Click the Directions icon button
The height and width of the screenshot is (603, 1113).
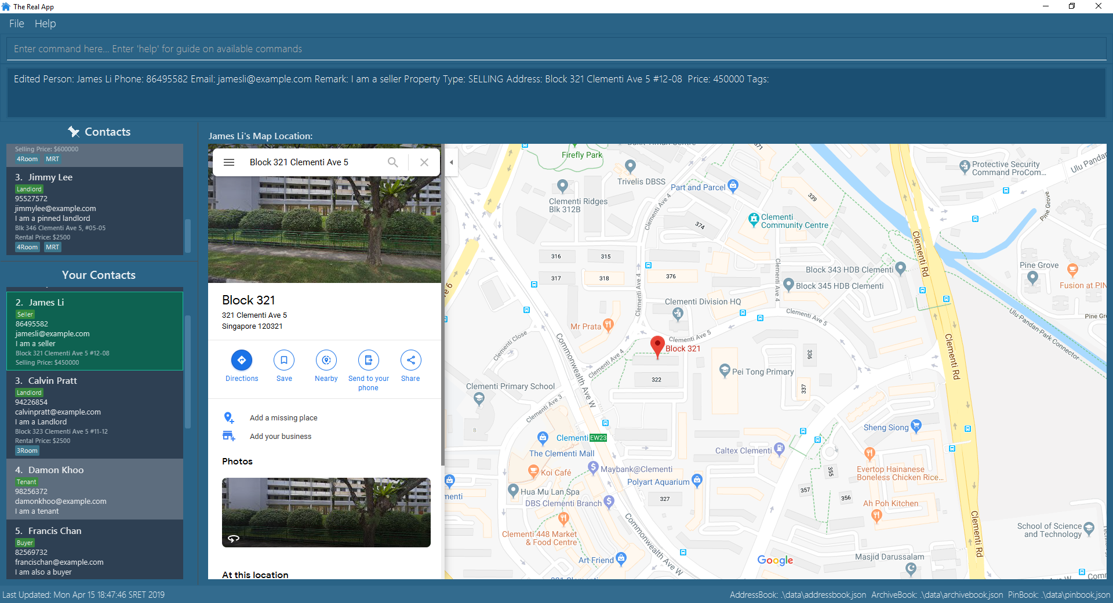(x=242, y=360)
